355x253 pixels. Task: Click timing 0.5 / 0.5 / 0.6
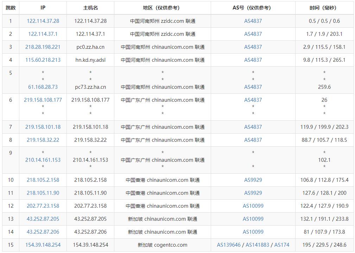pyautogui.click(x=324, y=21)
